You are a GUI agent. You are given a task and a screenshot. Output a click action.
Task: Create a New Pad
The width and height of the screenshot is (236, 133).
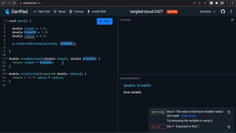click(42, 11)
